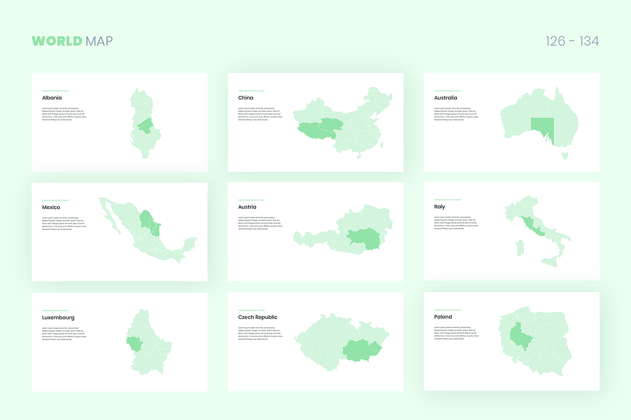Select the "126 - 134" slide range text
Viewport: 631px width, 420px height.
point(572,41)
